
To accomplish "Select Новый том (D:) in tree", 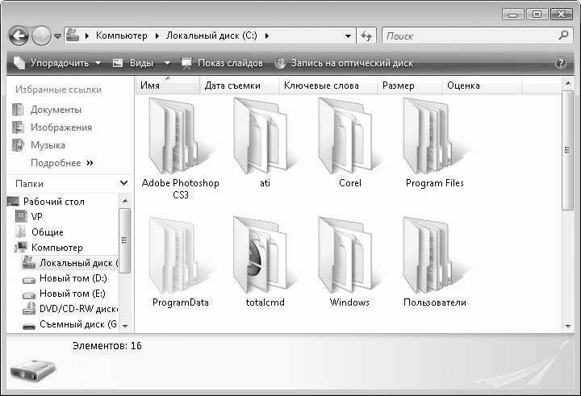I will click(x=72, y=278).
